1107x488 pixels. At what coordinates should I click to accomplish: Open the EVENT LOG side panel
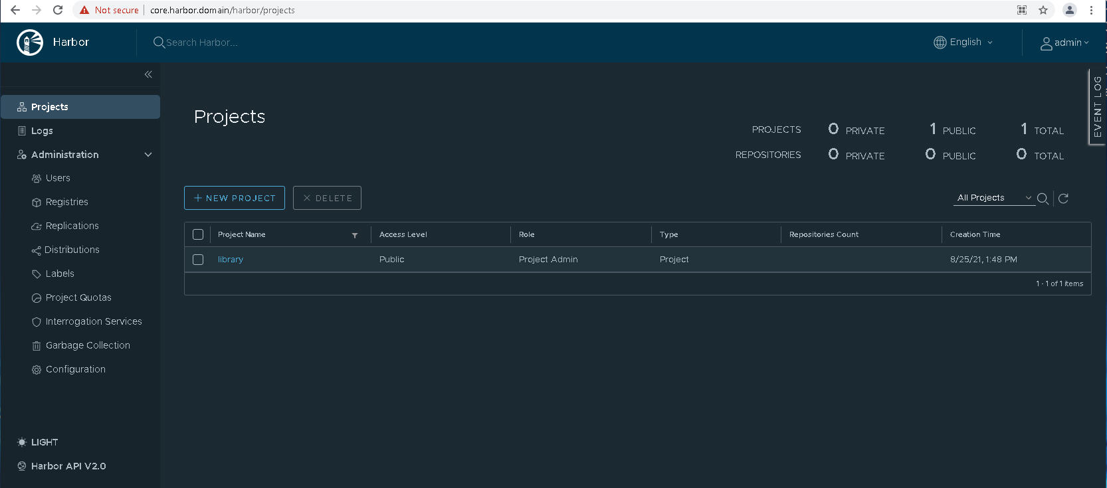click(x=1097, y=106)
